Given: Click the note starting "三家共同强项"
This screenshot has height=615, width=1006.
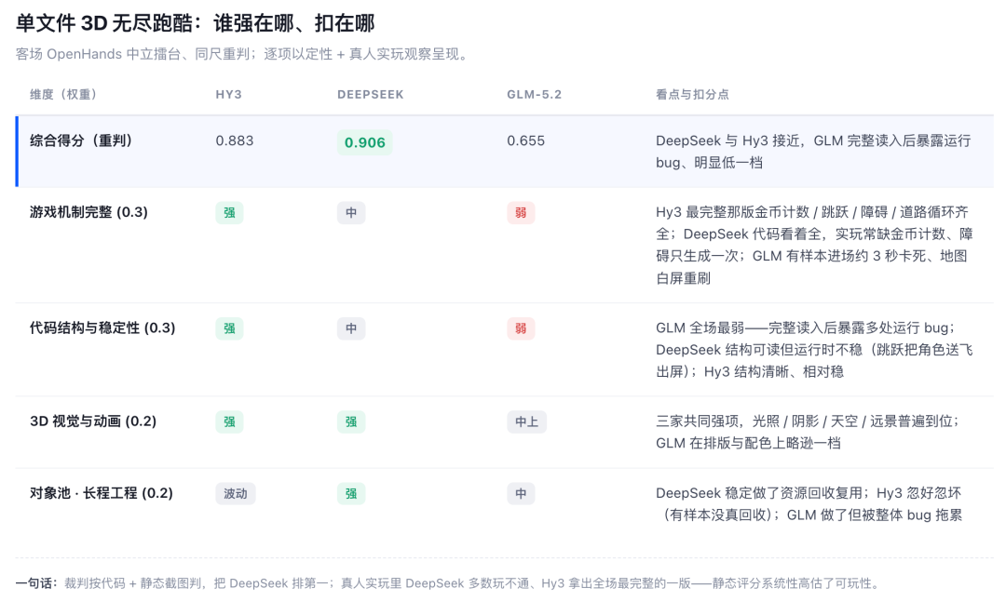Looking at the screenshot, I should point(809,432).
